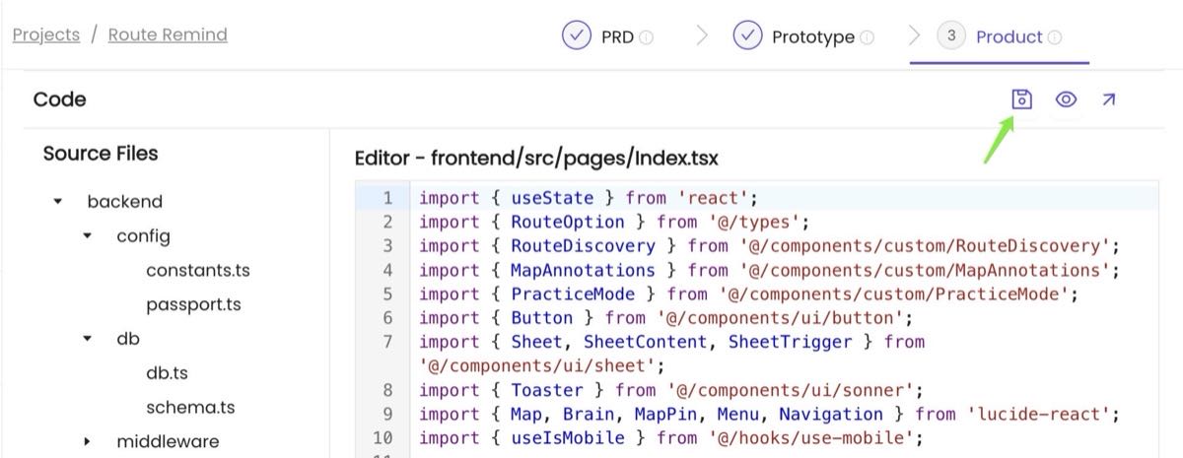Open the Route Remind breadcrumb link
Viewport: 1183px width, 458px height.
168,34
